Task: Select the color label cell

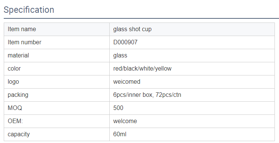Action: [57, 69]
